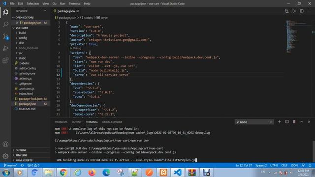Open Source Control view in activity bar
315x177 pixels.
[5, 36]
